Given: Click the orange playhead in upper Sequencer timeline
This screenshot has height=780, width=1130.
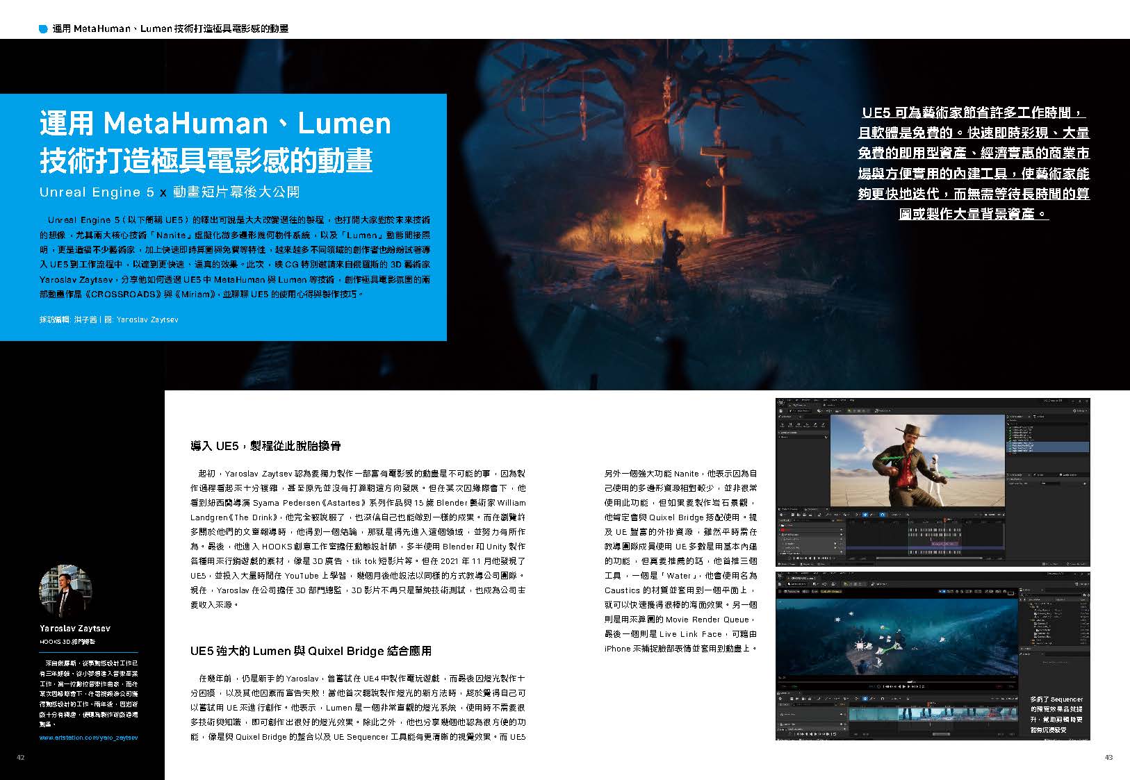Looking at the screenshot, I should coord(945,520).
